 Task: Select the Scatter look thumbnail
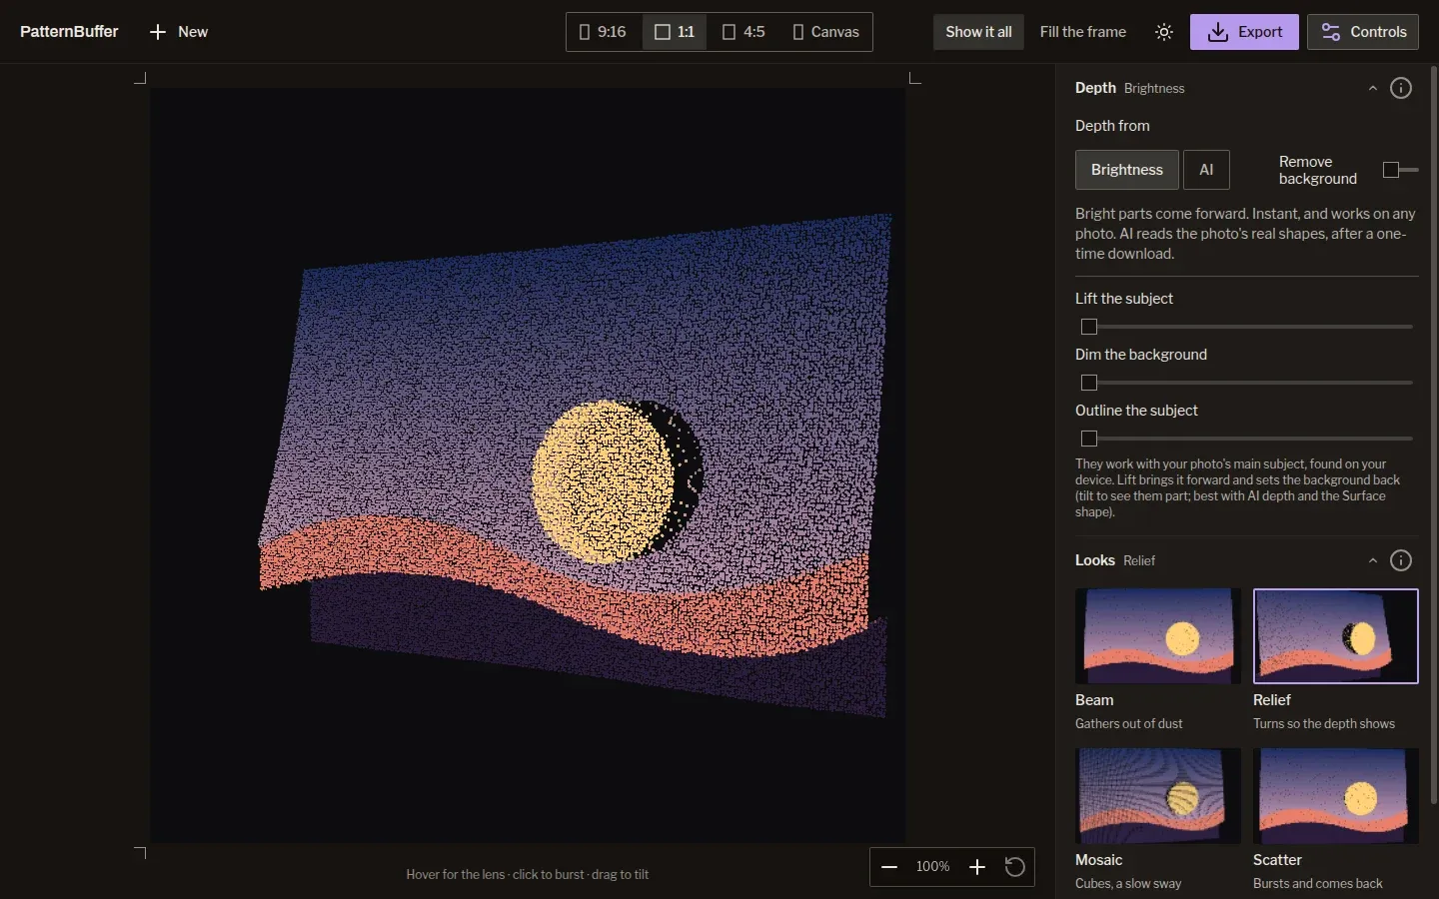1336,796
